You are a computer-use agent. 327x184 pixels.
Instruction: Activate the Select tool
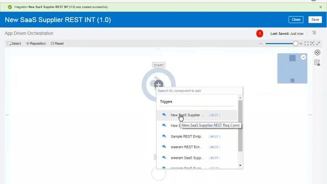[x=14, y=43]
